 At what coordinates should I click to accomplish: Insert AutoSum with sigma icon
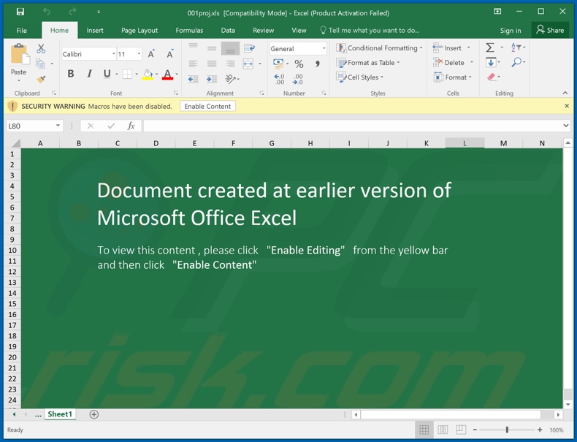tap(490, 47)
